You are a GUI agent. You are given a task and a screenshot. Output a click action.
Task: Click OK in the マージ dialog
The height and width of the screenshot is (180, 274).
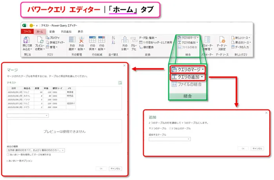tap(101, 169)
